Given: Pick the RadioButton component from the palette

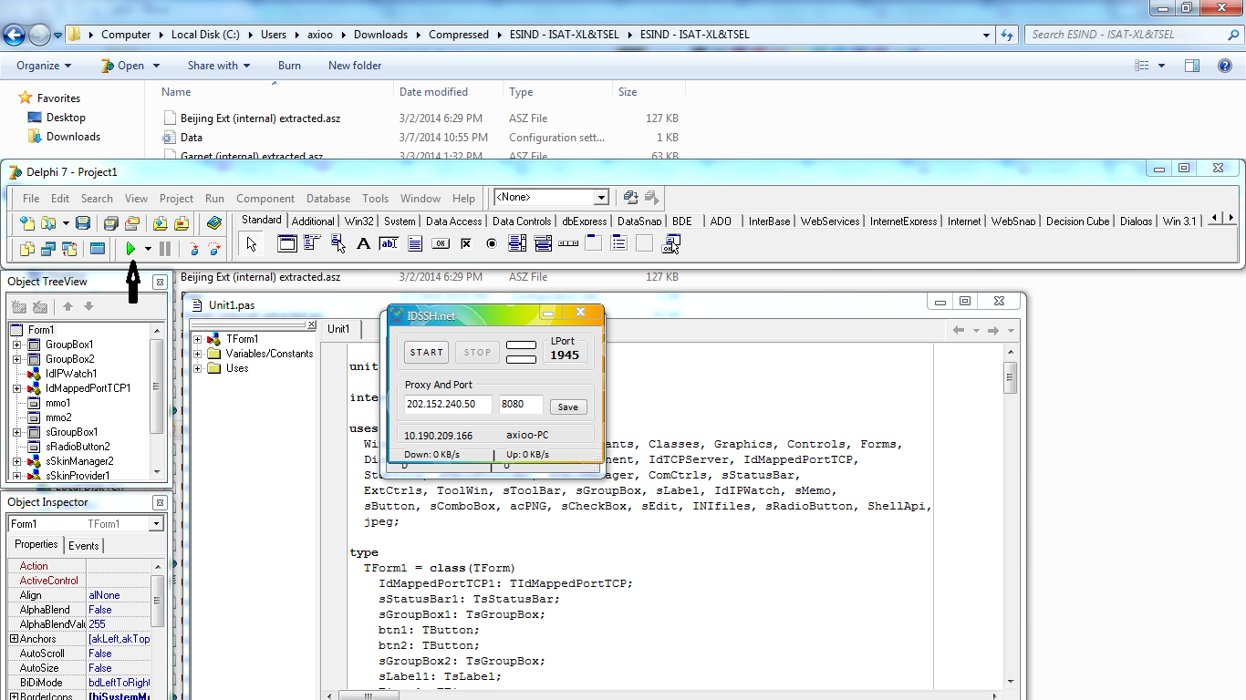Looking at the screenshot, I should [492, 243].
